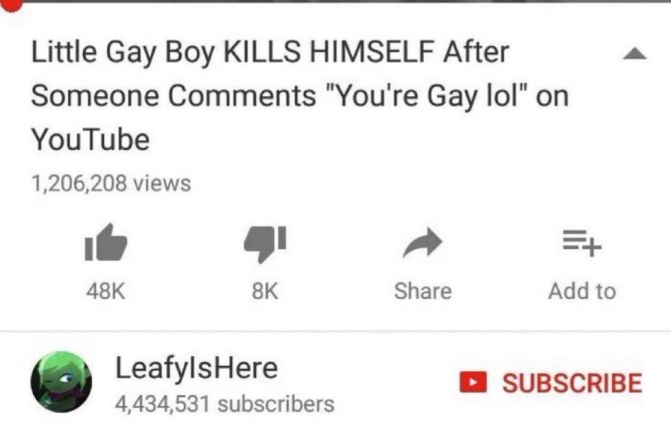Open the LeafyIsHere channel name

click(197, 368)
